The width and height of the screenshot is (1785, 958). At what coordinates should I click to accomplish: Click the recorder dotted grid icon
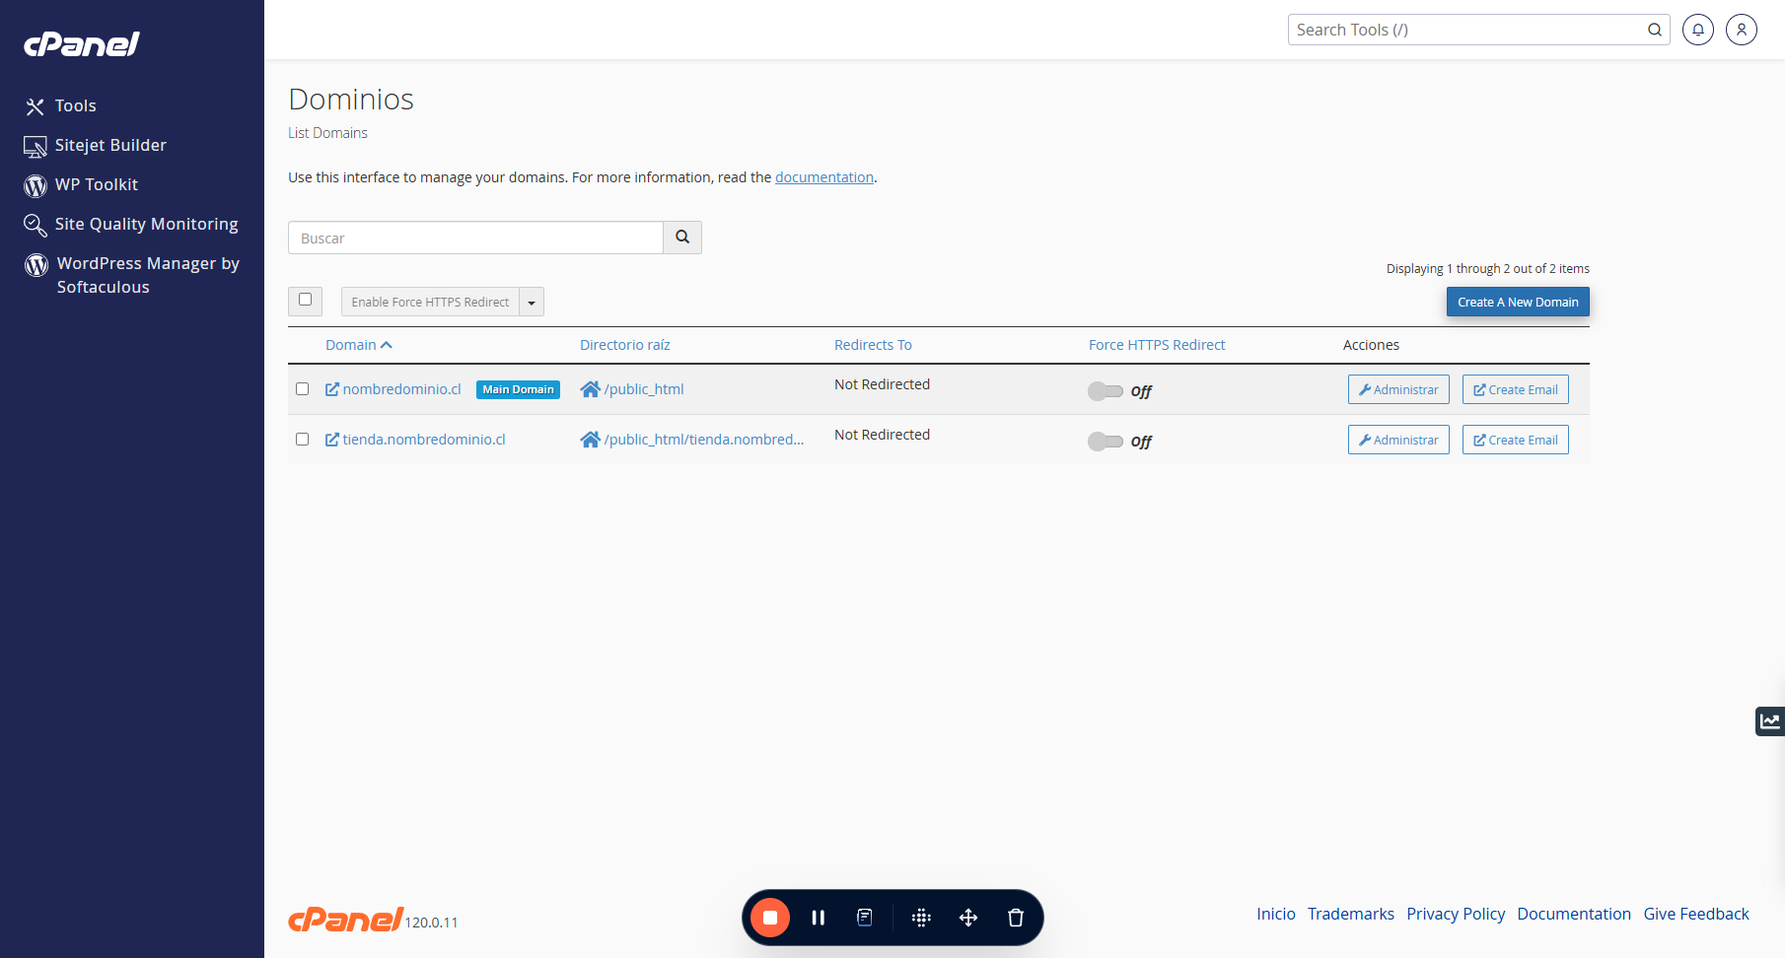[x=921, y=918]
